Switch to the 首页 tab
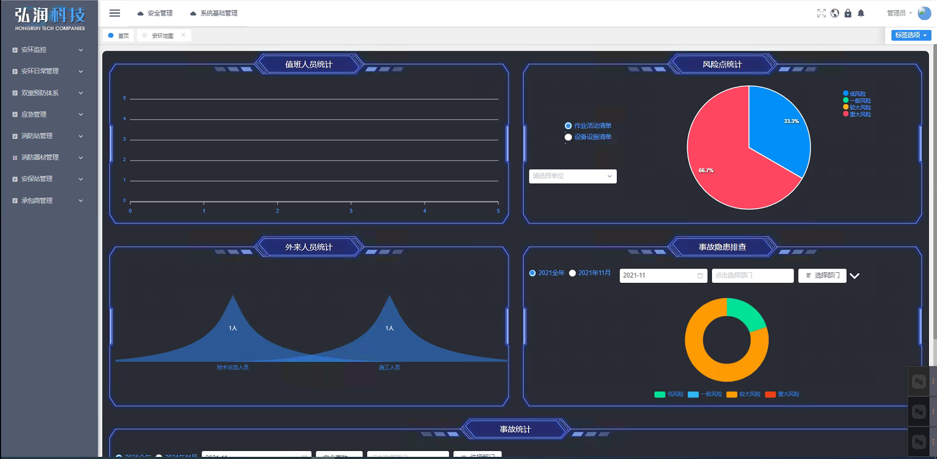This screenshot has width=937, height=459. point(119,36)
